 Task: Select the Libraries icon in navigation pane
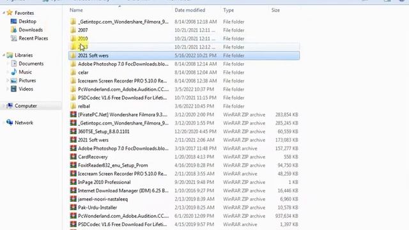pyautogui.click(x=10, y=55)
